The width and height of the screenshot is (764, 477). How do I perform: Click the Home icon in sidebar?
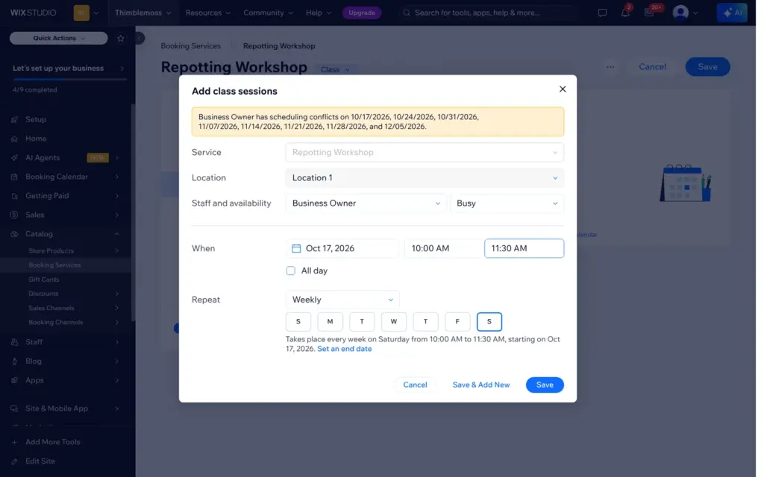point(15,139)
